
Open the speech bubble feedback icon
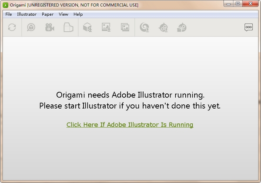coord(249,27)
